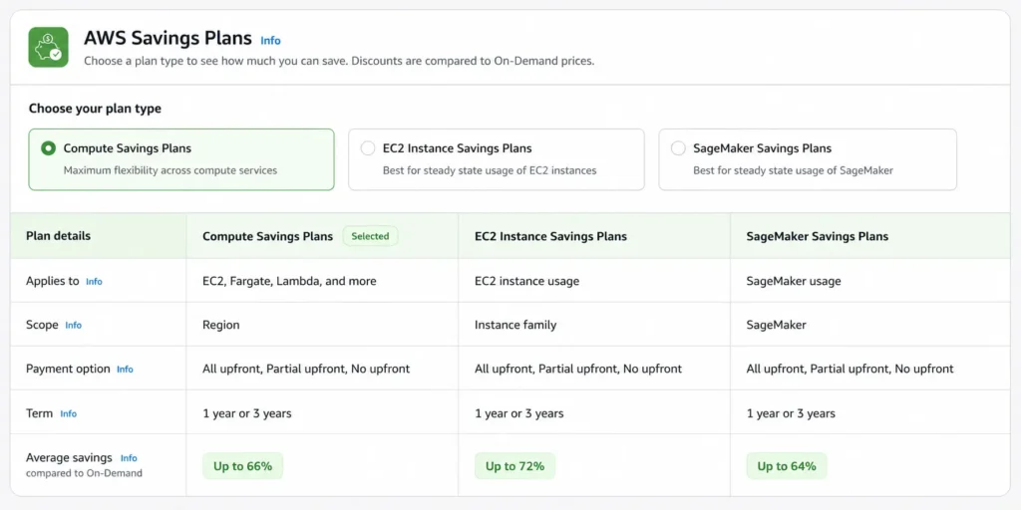Viewport: 1021px width, 510px height.
Task: Click the 'Up to 66%' savings badge
Action: pos(243,466)
